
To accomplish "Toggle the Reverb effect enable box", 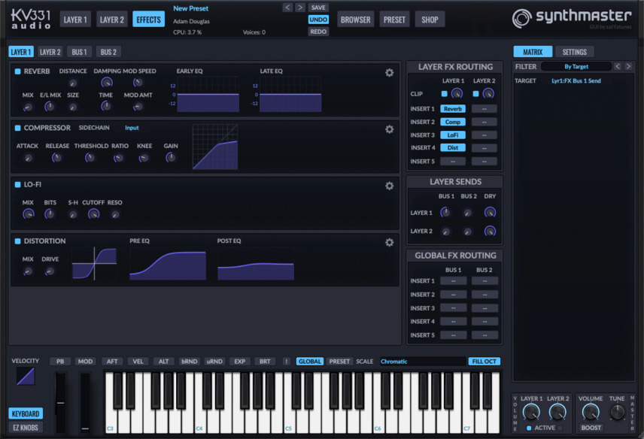I will tap(17, 71).
